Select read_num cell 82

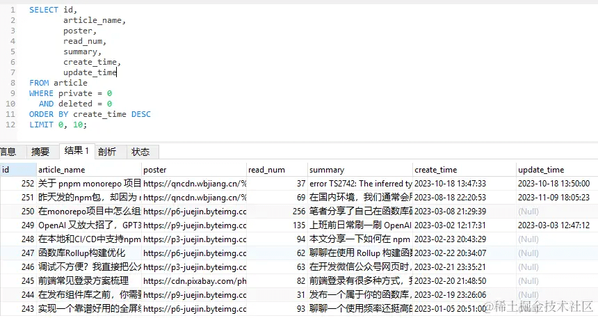coord(277,281)
